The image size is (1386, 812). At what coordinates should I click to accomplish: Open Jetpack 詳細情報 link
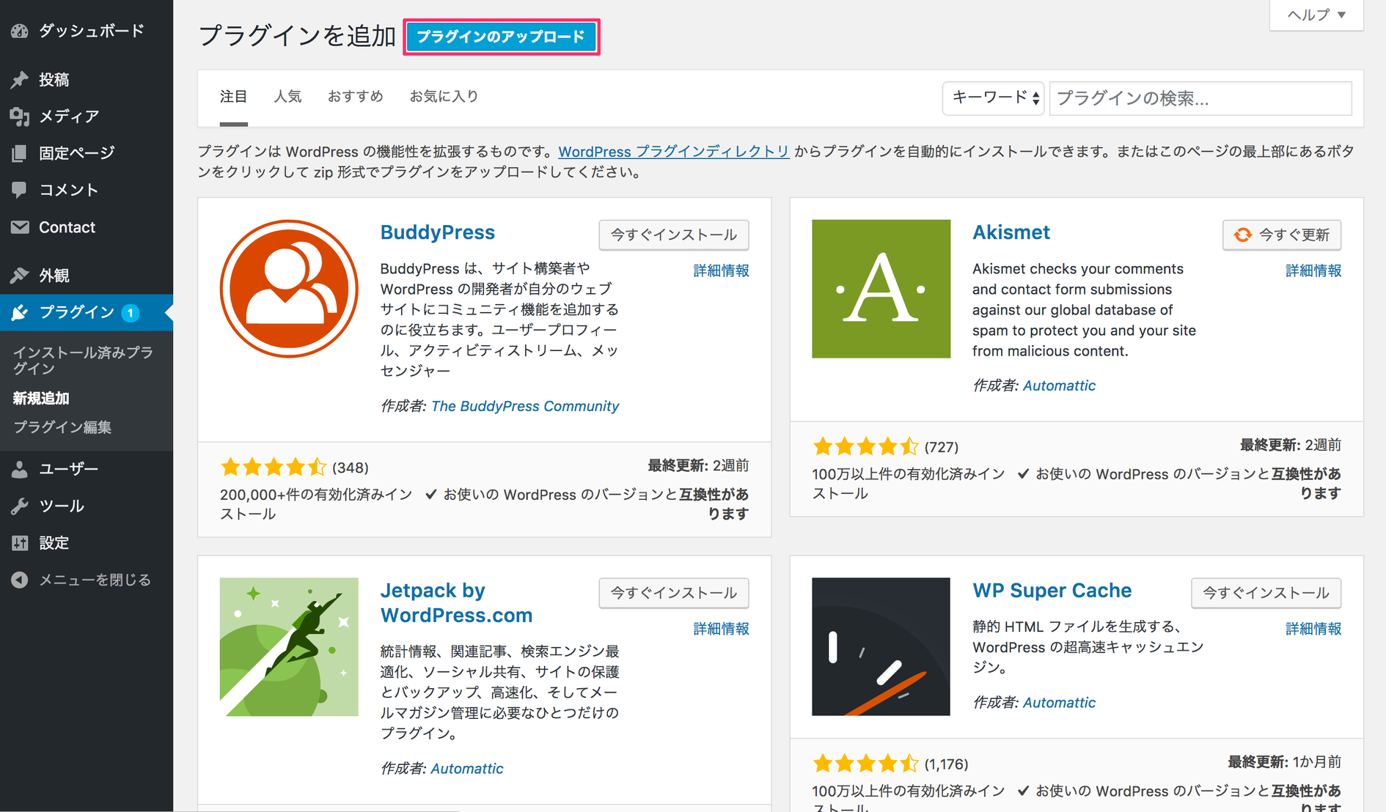point(721,628)
